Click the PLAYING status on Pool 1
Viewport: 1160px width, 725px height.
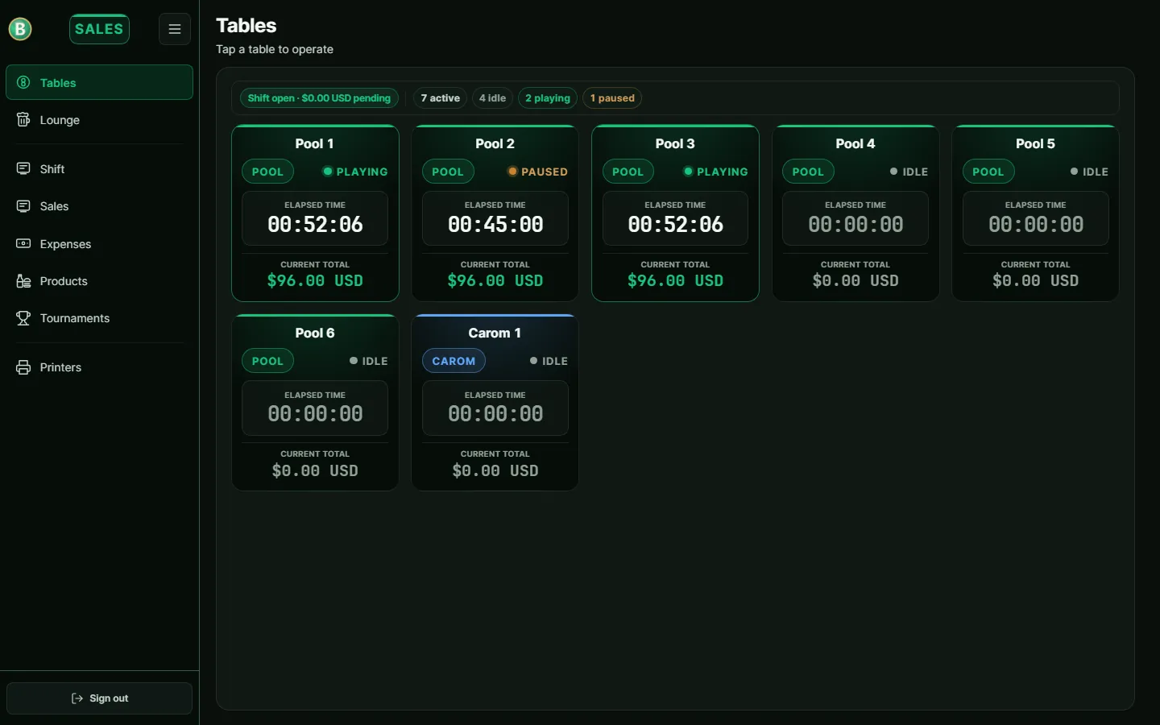[355, 172]
